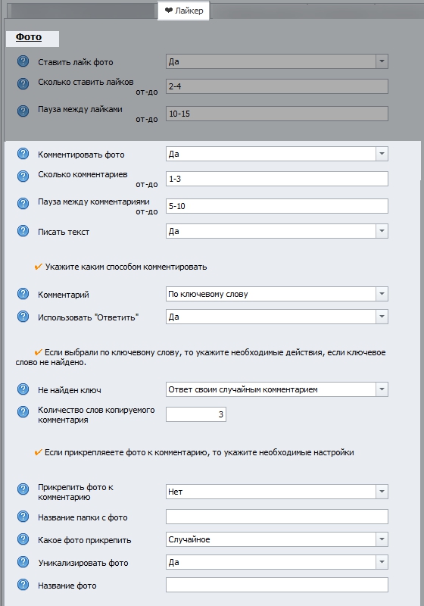Click help icon beside Комментировать фото
Screen dimensions: 424x606
click(23, 154)
